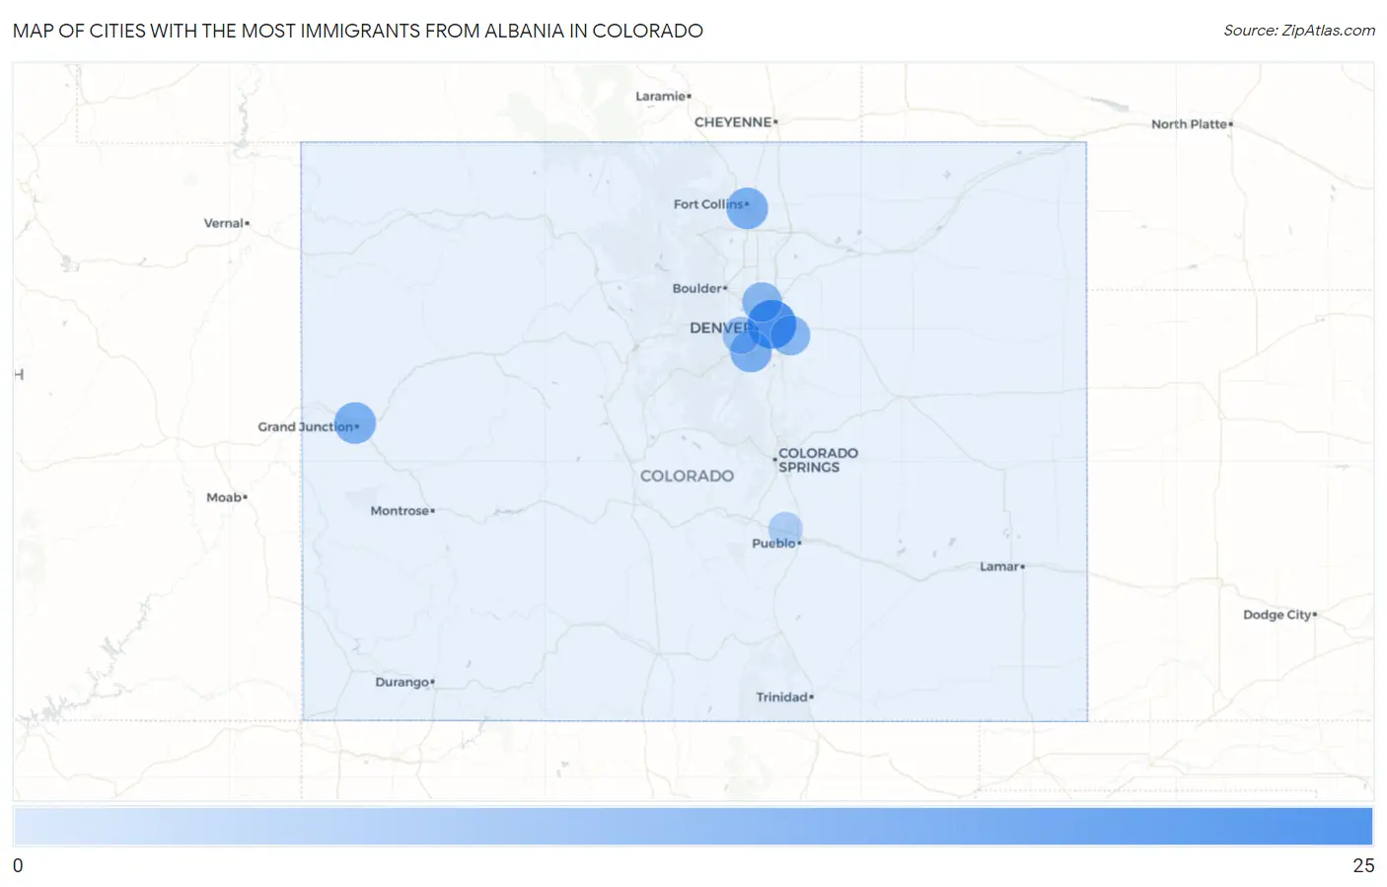
Task: Click the Trinidad city label
Action: point(784,697)
